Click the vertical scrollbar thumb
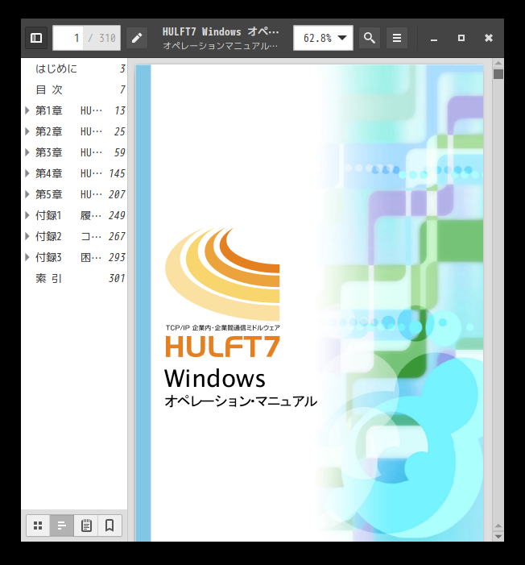This screenshot has width=525, height=565. pyautogui.click(x=498, y=74)
